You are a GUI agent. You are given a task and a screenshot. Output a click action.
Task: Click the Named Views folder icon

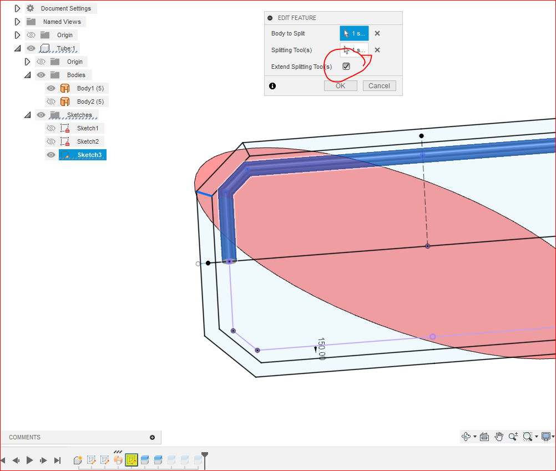pos(31,22)
